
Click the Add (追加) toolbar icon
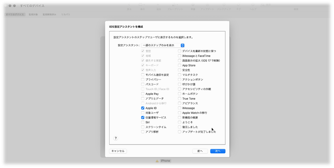pyautogui.click(x=158, y=5)
